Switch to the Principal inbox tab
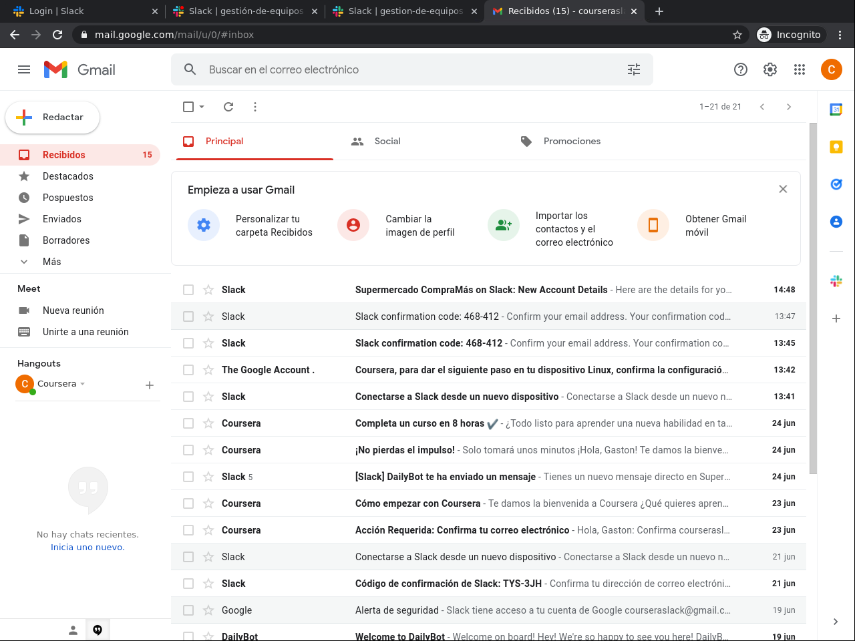 (x=254, y=142)
